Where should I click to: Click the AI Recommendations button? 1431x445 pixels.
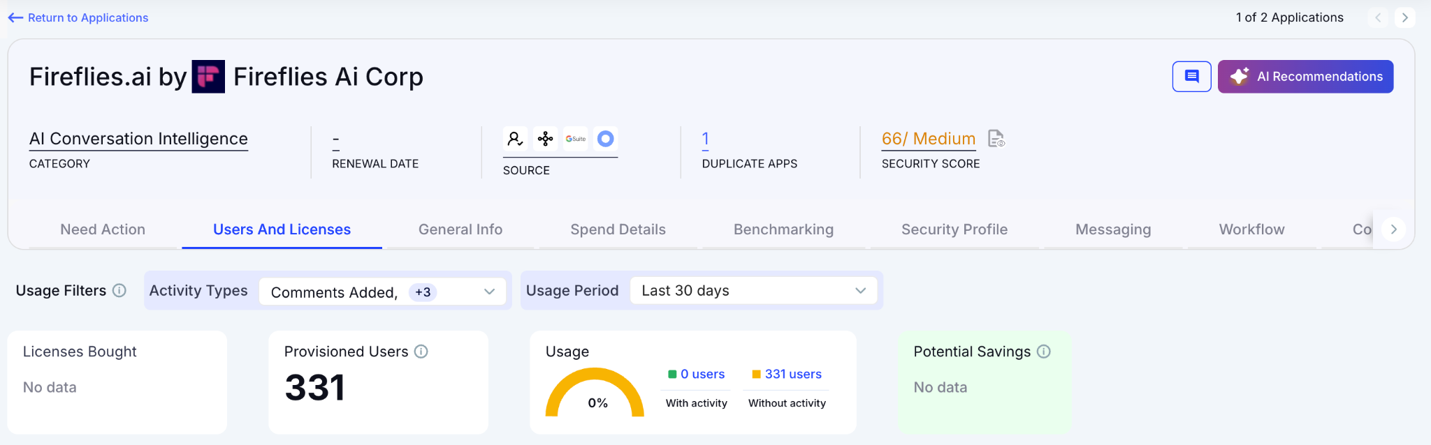(x=1305, y=76)
